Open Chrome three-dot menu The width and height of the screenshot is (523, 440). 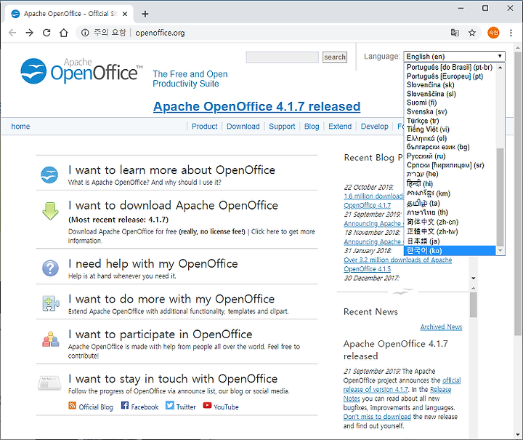pos(511,33)
